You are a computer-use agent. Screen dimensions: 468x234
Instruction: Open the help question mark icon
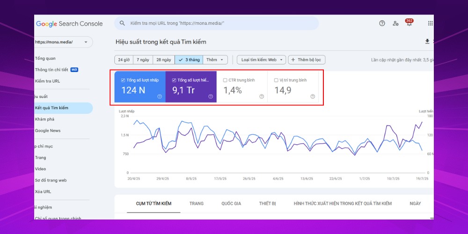tap(382, 23)
